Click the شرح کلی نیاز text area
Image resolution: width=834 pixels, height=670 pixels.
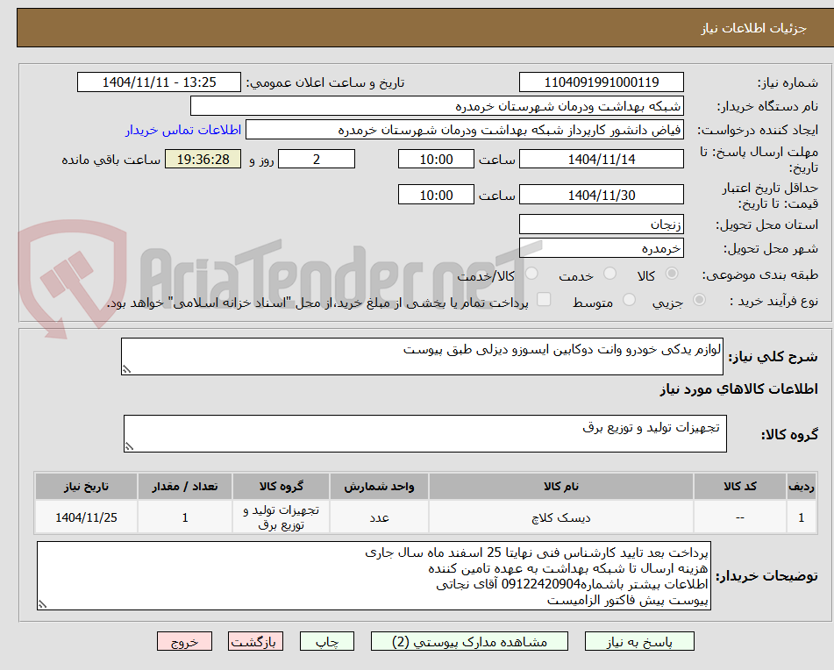click(422, 356)
